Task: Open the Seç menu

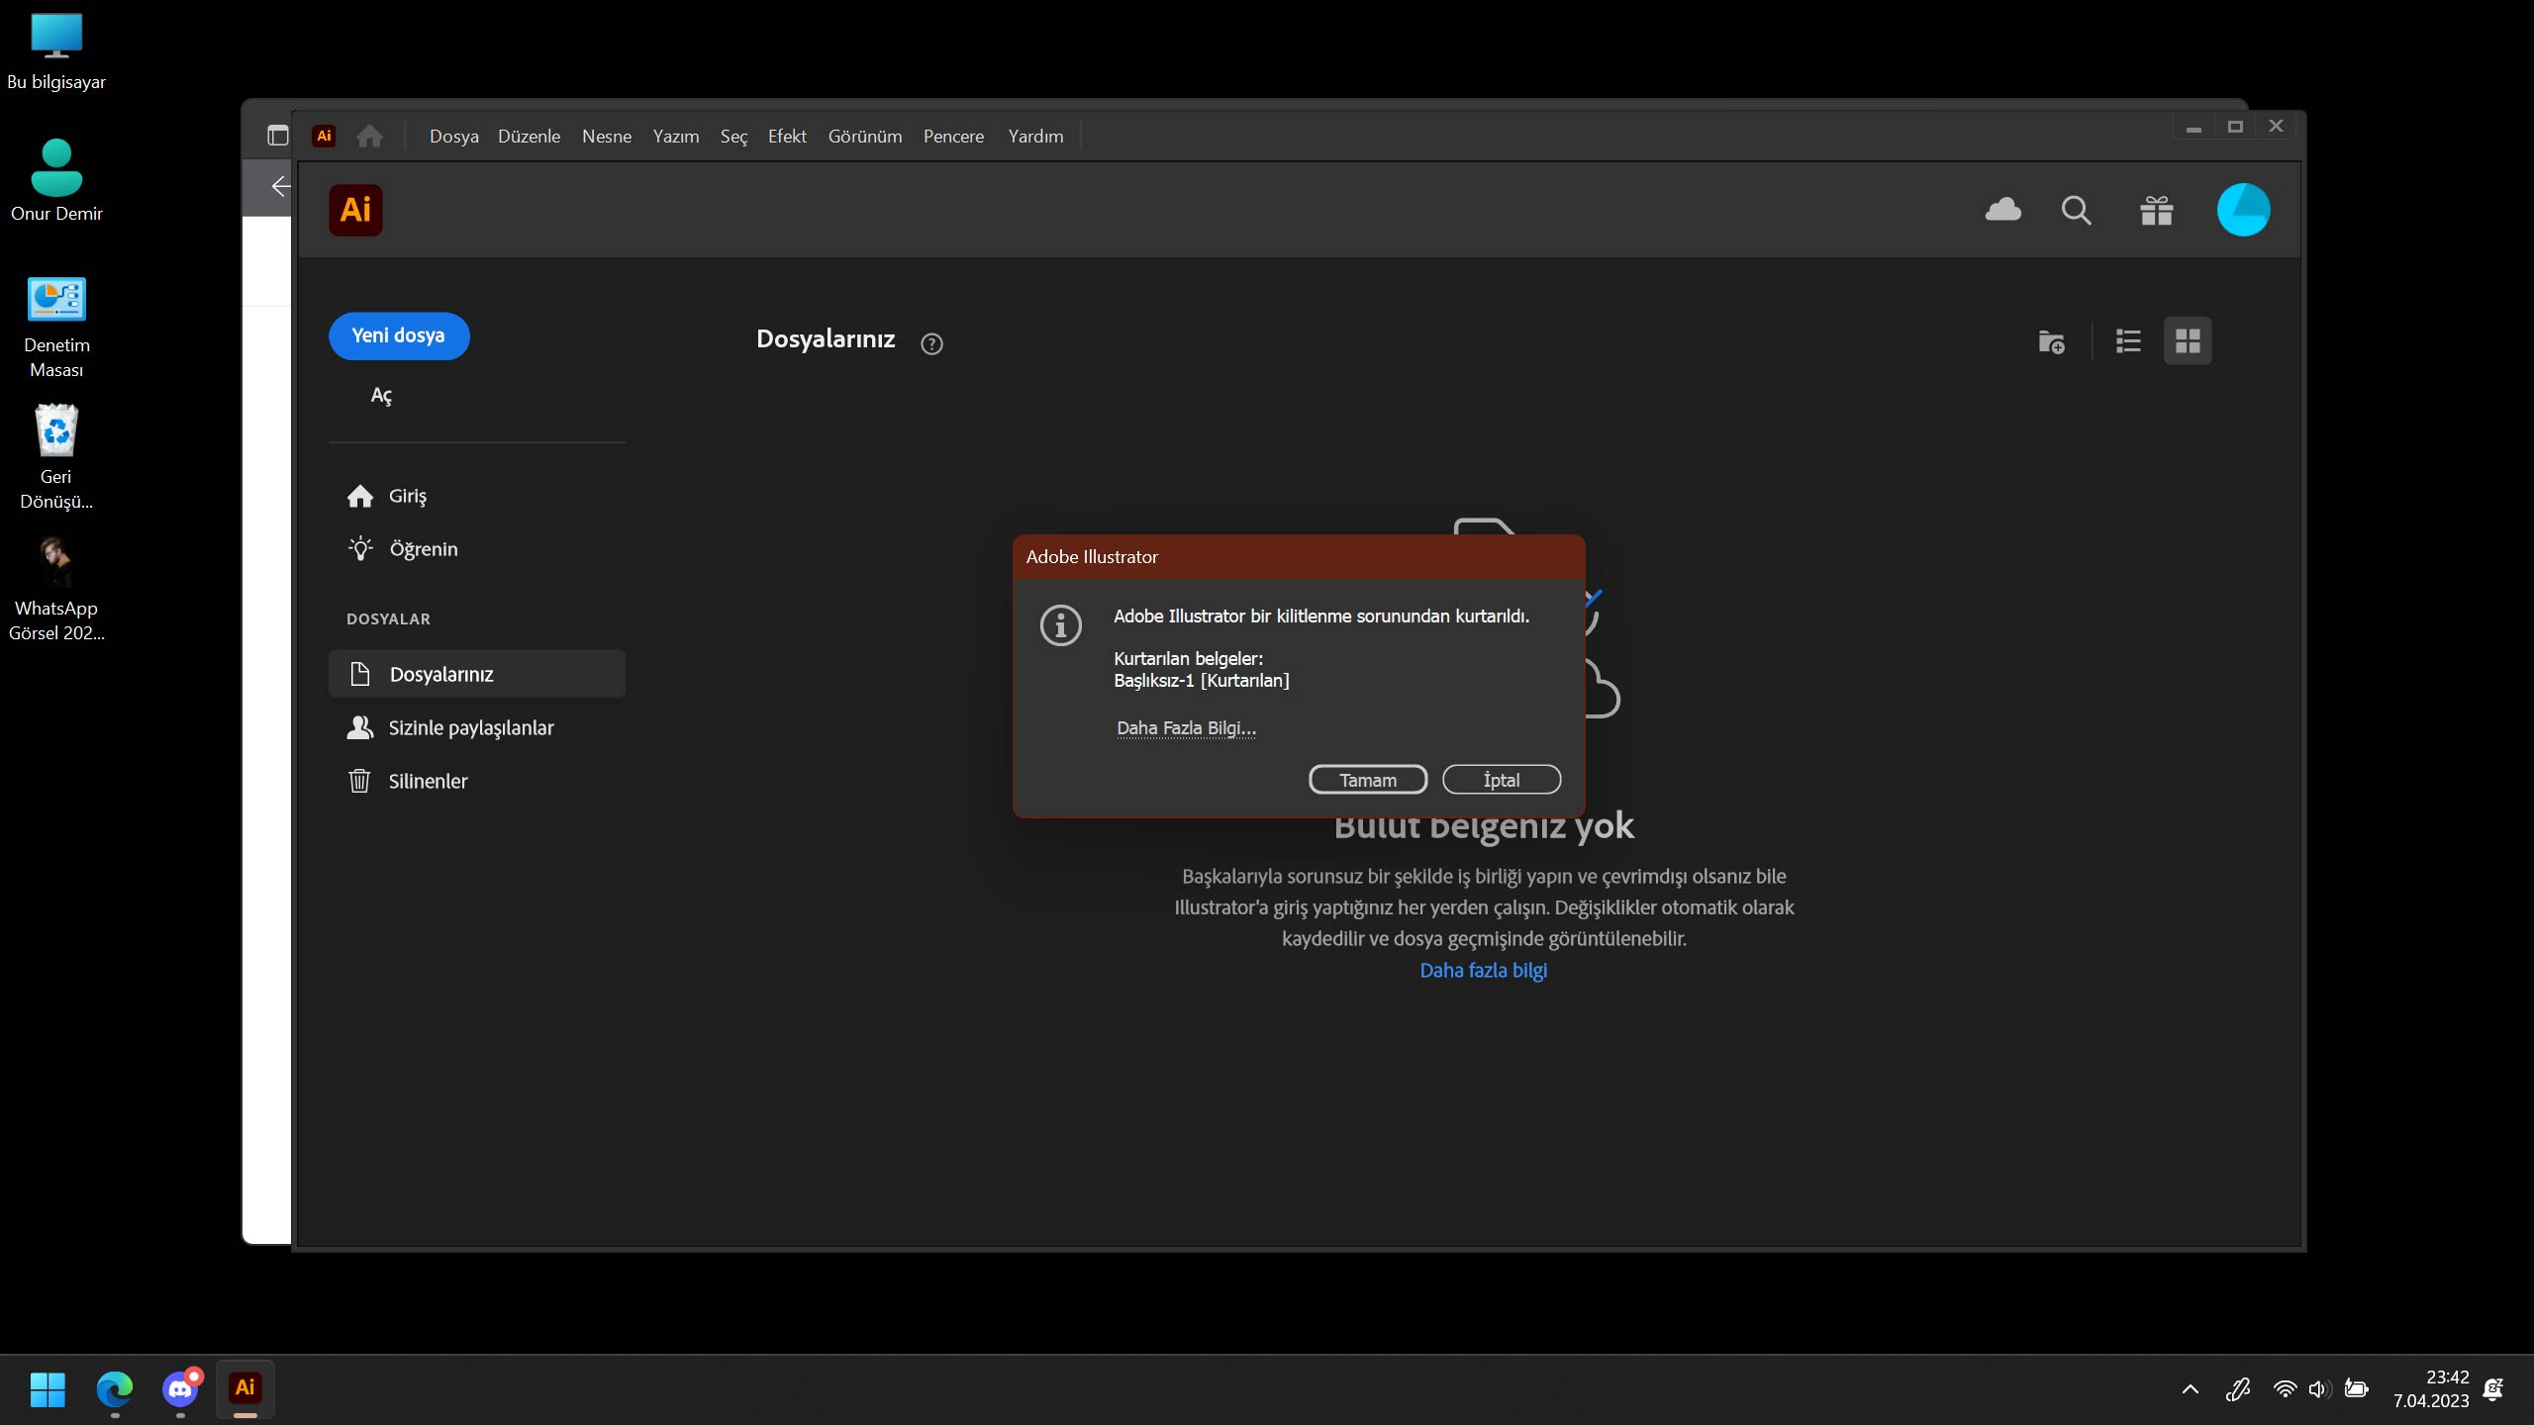Action: 733,136
